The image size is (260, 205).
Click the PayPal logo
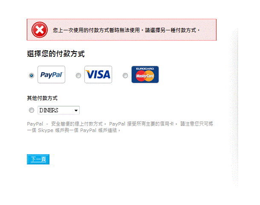[x=51, y=74]
